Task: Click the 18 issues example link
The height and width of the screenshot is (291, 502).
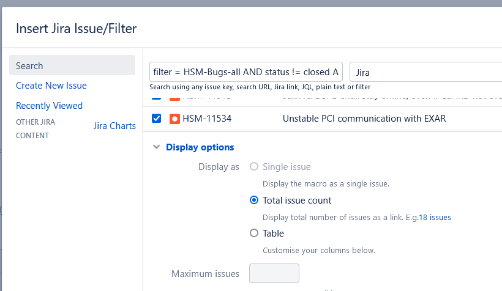Action: click(435, 218)
